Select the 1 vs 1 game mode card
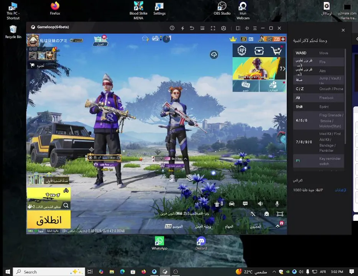The height and width of the screenshot is (276, 358). coord(49,195)
